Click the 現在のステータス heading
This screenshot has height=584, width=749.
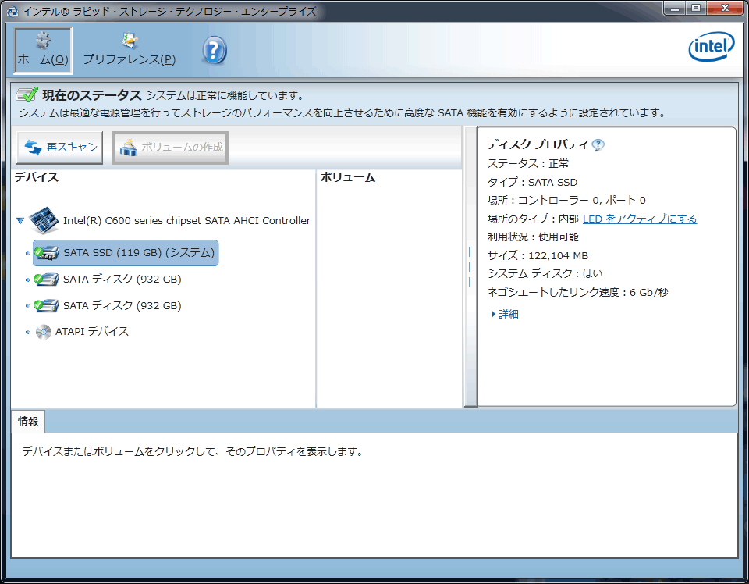[x=92, y=95]
